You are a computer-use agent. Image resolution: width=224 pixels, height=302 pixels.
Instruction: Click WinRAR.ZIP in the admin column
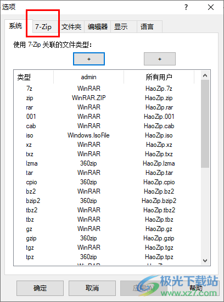coord(88,98)
